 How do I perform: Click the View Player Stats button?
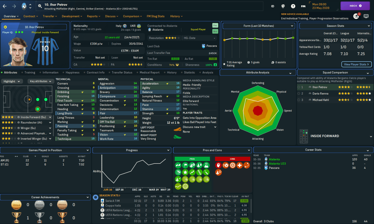356,64
